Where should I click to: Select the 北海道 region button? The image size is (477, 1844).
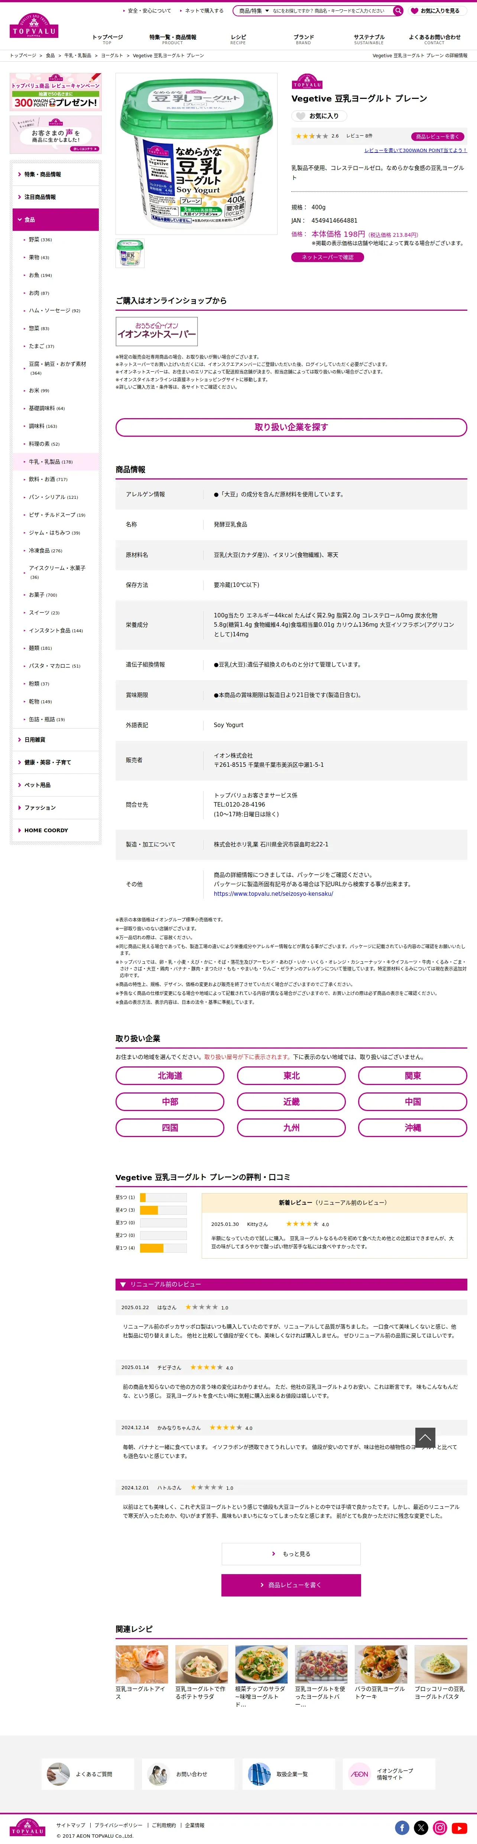pos(170,1076)
